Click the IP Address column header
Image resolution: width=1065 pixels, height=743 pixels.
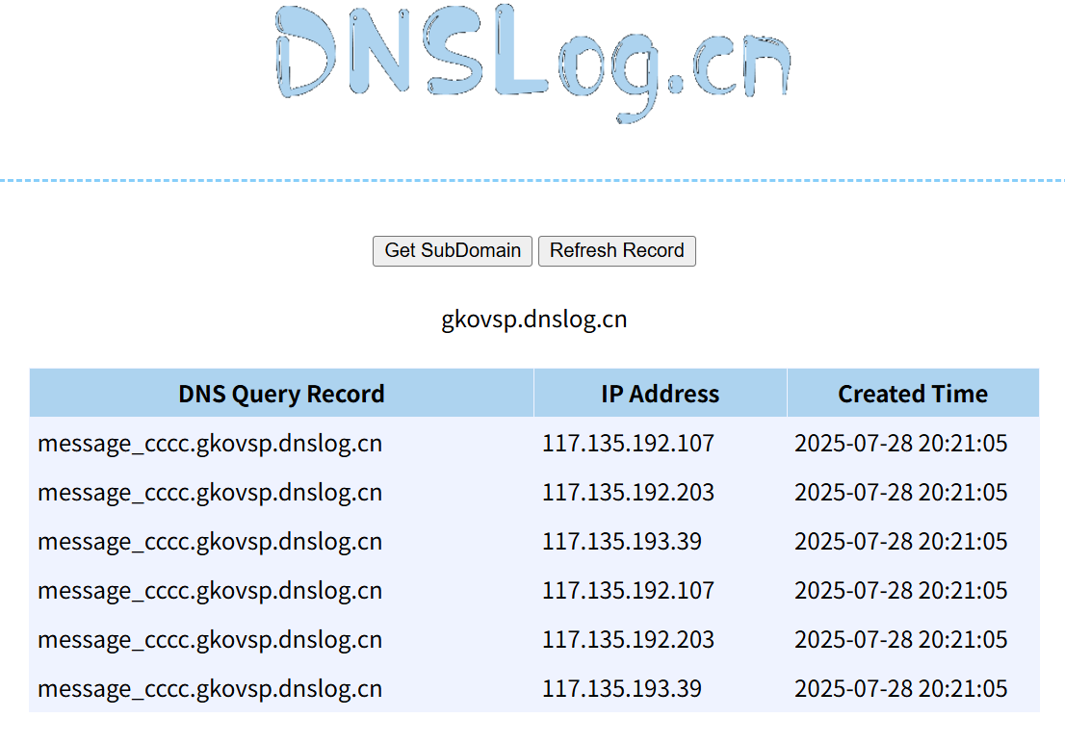tap(661, 394)
